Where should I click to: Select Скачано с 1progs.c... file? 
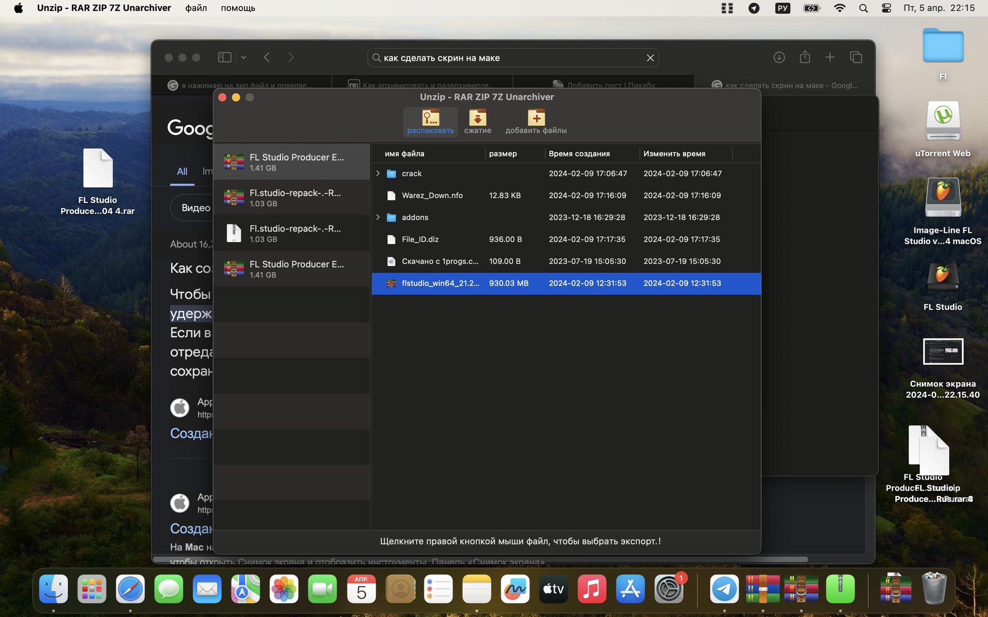pyautogui.click(x=566, y=261)
